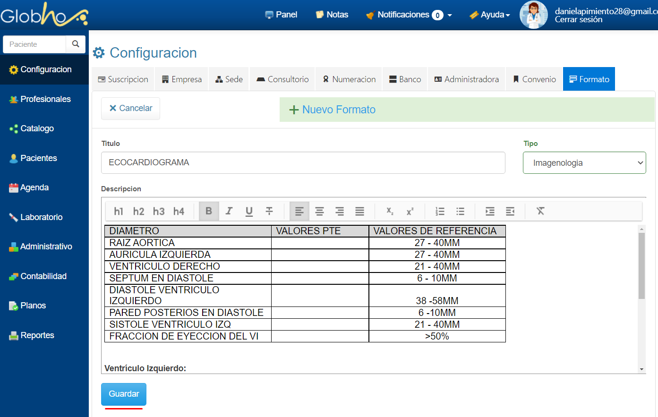Click the patient search magnifier icon
658x417 pixels.
pos(76,44)
